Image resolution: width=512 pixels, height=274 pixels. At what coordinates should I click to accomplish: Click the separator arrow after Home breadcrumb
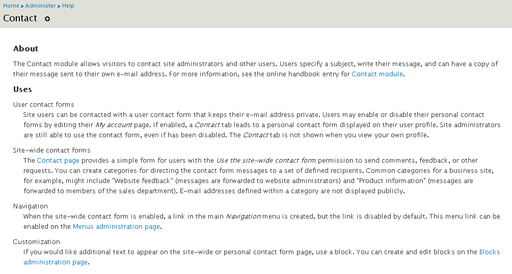pyautogui.click(x=22, y=6)
